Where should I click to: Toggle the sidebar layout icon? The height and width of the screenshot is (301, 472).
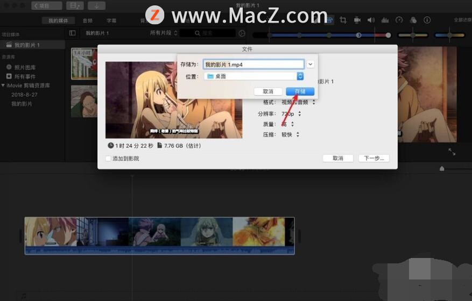click(x=72, y=33)
